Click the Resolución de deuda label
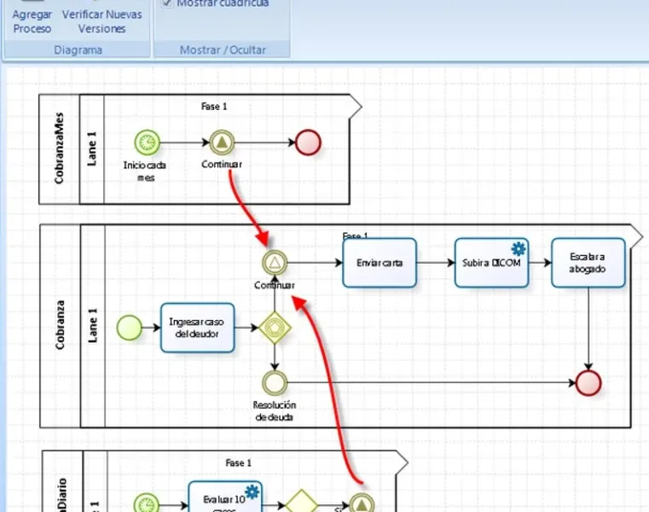 pos(275,411)
